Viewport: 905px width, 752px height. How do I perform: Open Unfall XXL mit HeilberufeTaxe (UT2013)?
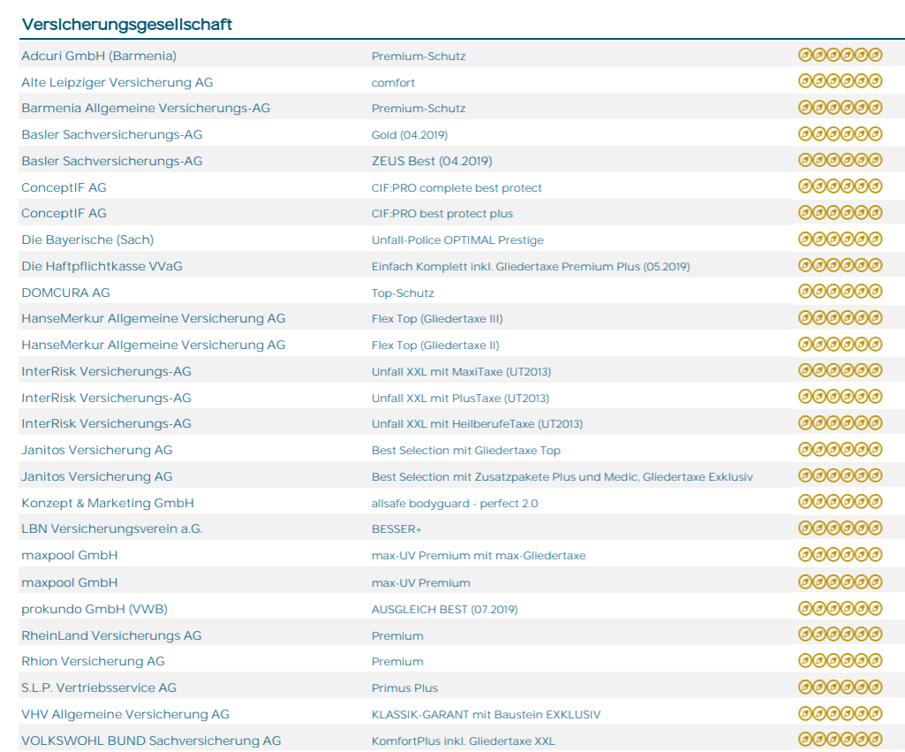(x=477, y=424)
